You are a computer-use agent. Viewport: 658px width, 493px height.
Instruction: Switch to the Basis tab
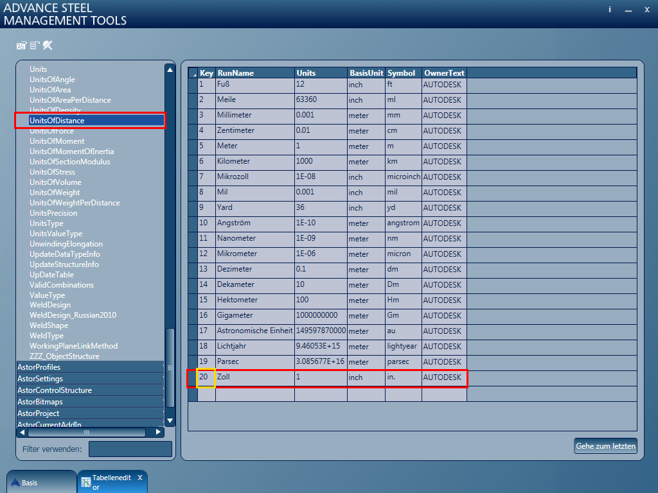pos(41,482)
